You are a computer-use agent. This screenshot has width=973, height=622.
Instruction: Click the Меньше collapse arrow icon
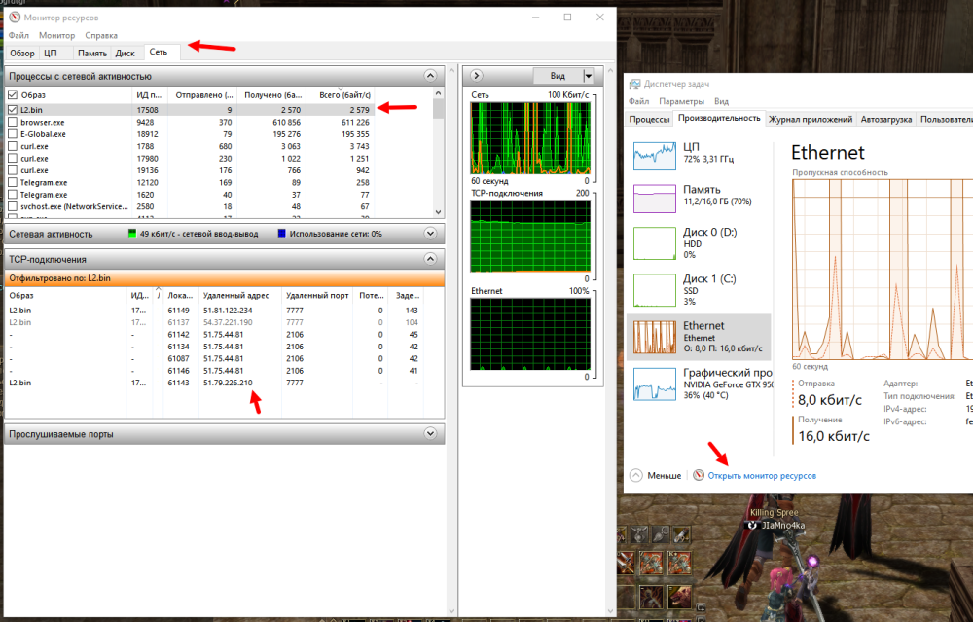(636, 476)
